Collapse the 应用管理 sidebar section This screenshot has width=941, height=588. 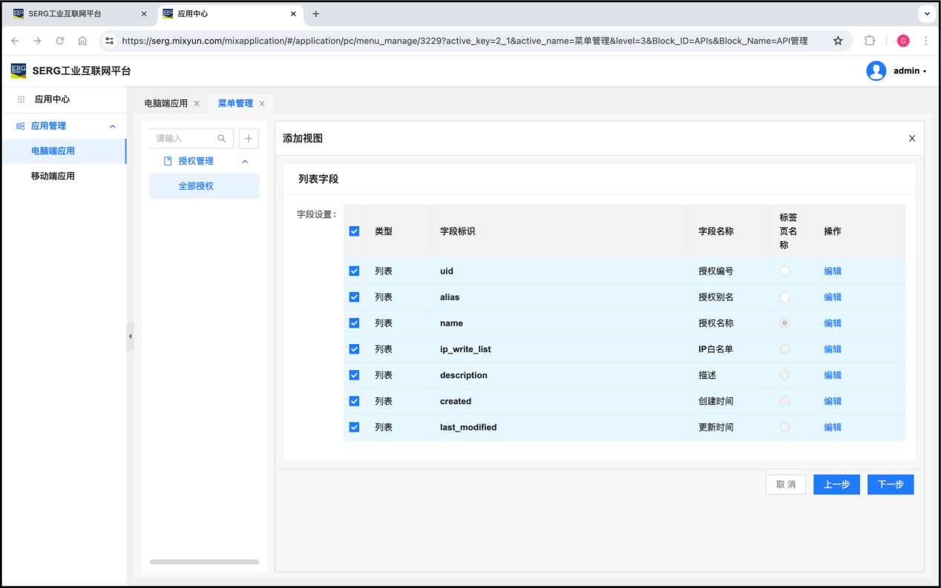point(113,126)
